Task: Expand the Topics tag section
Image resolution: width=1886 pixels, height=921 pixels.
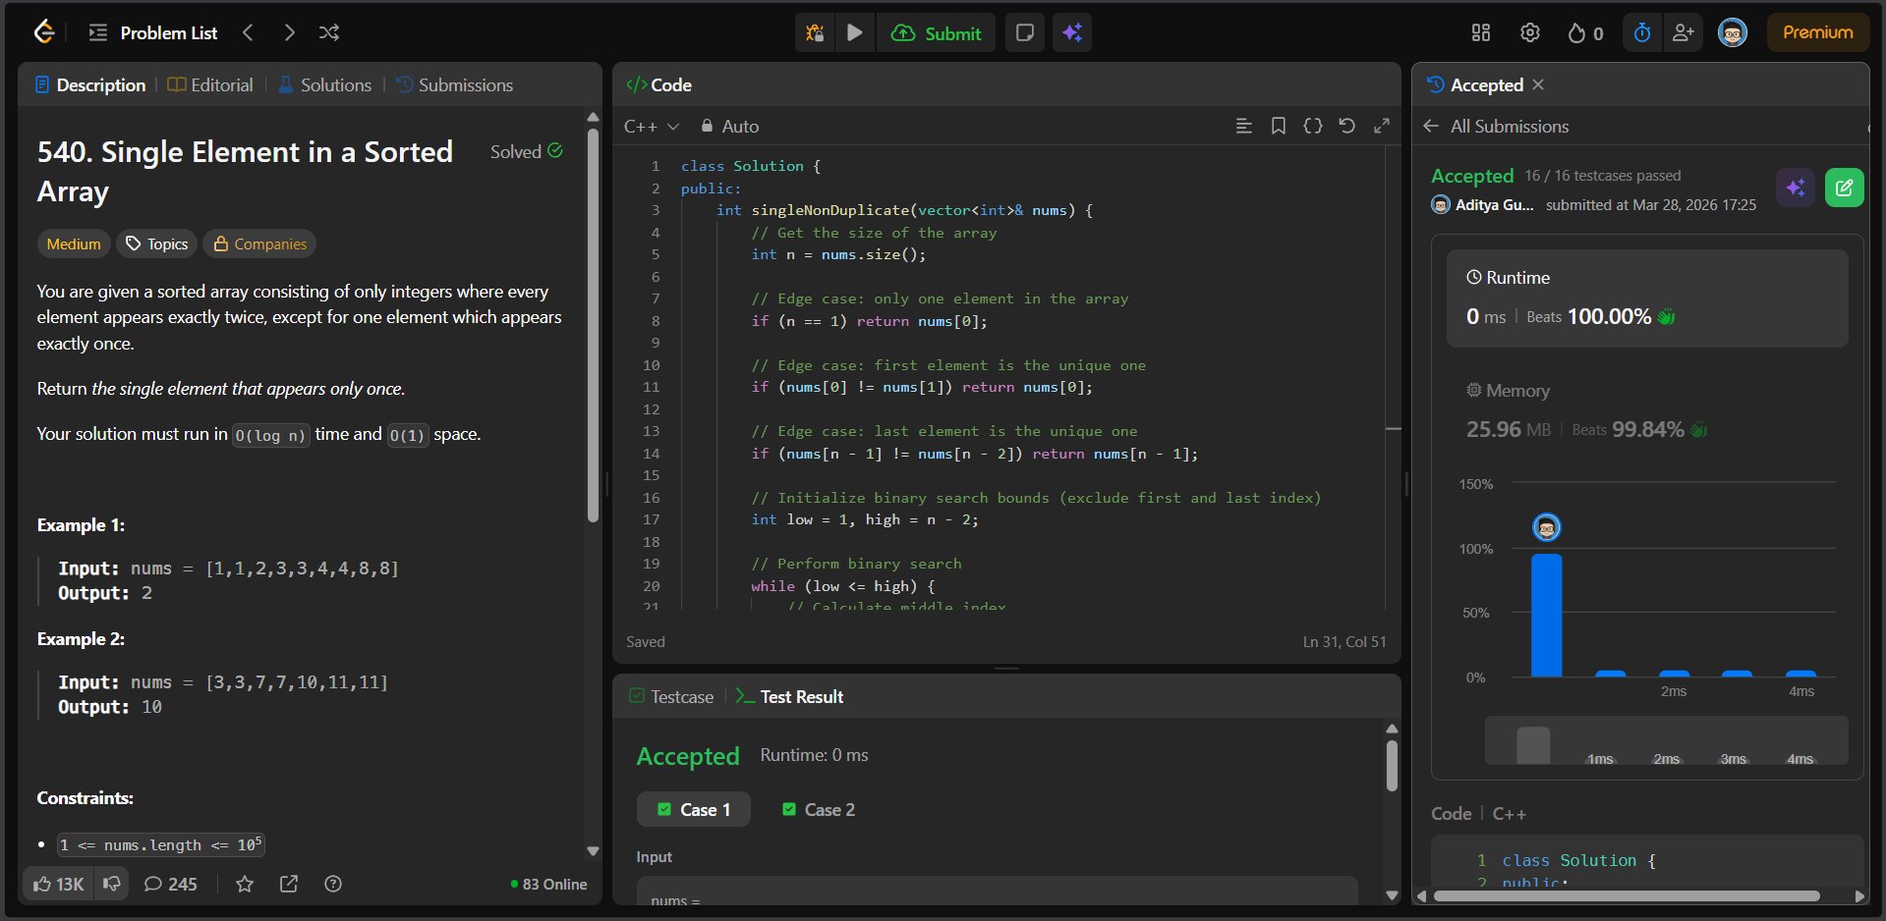Action: [x=157, y=244]
